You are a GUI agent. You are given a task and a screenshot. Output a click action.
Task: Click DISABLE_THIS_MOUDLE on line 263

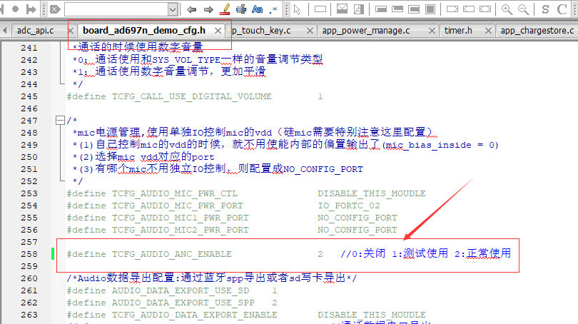(372, 315)
